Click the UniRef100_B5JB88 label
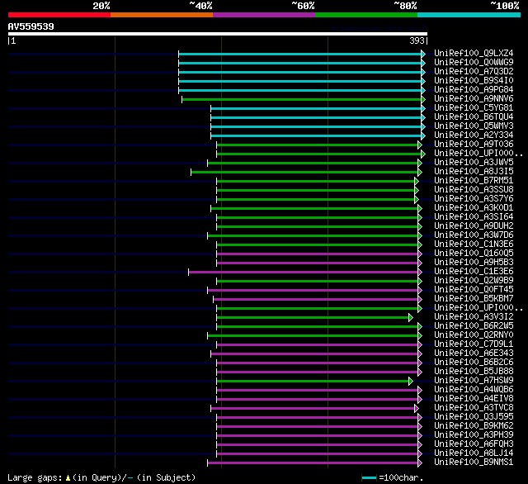 (x=474, y=372)
